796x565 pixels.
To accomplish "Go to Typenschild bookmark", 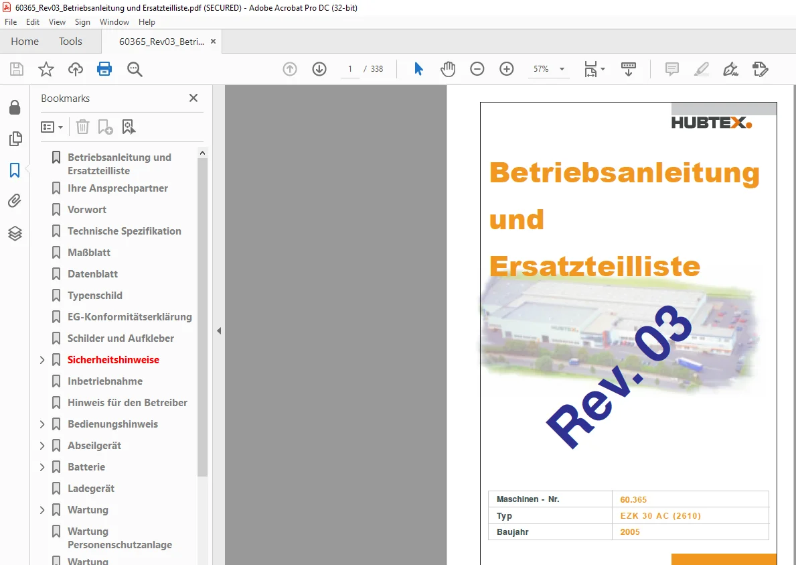I will [95, 295].
